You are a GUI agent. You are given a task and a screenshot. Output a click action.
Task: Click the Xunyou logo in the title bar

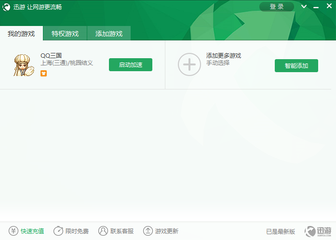pos(6,7)
